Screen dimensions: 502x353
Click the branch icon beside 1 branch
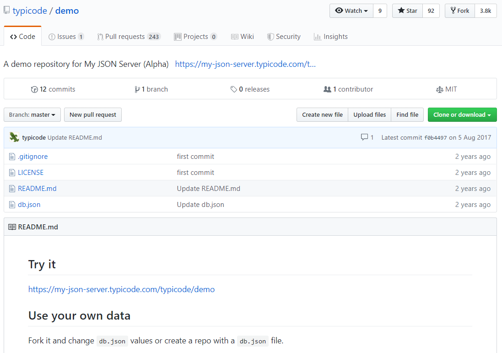point(137,89)
